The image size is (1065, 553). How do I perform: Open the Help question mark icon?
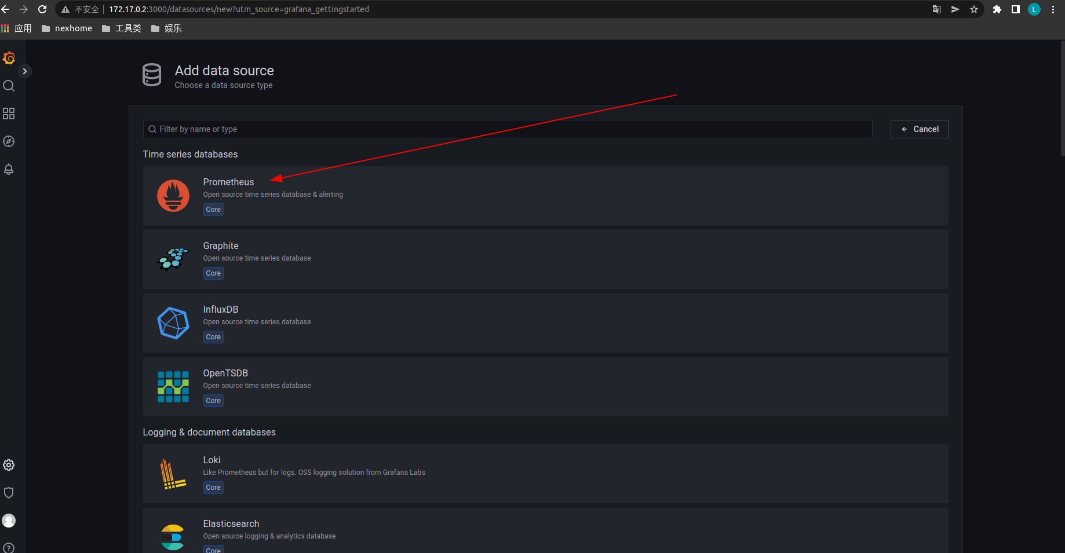[x=9, y=548]
